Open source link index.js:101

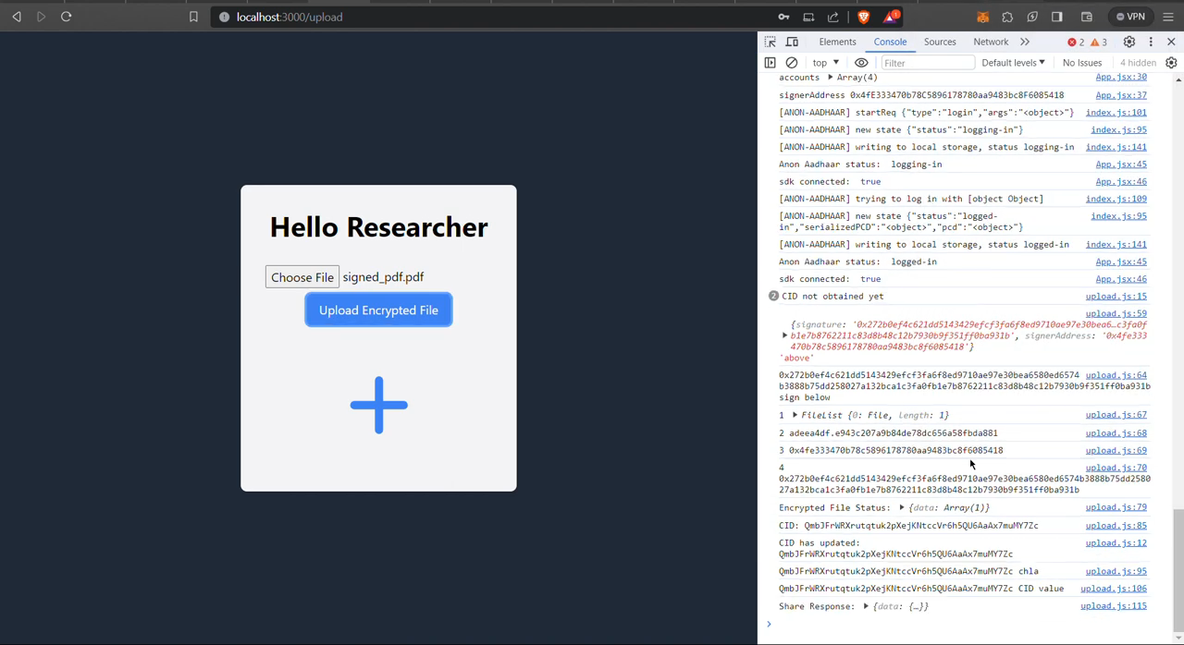(x=1116, y=113)
